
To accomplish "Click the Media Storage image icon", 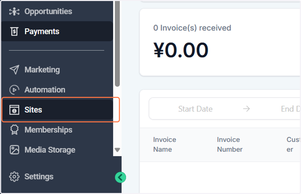I will (14, 150).
